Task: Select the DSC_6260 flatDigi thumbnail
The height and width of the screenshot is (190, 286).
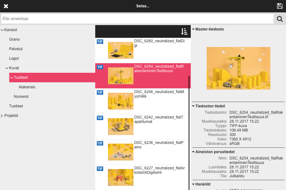Action: (x=121, y=51)
